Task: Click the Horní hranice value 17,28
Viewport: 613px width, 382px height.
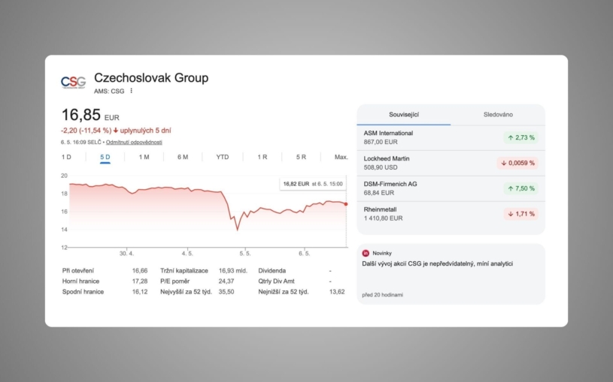Action: coord(140,281)
